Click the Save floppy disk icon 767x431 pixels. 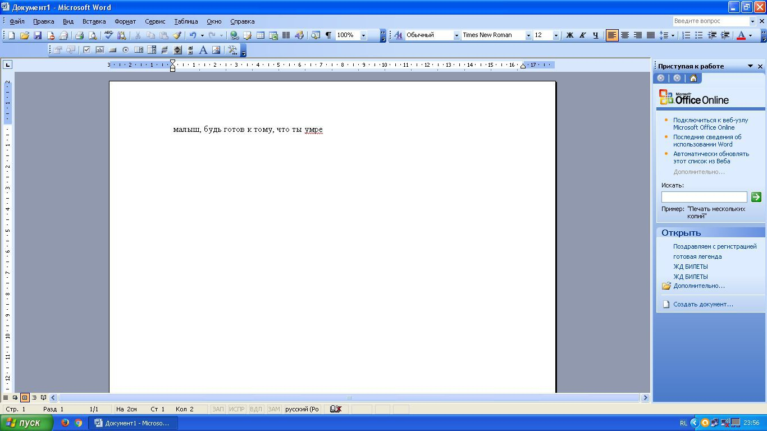click(38, 35)
